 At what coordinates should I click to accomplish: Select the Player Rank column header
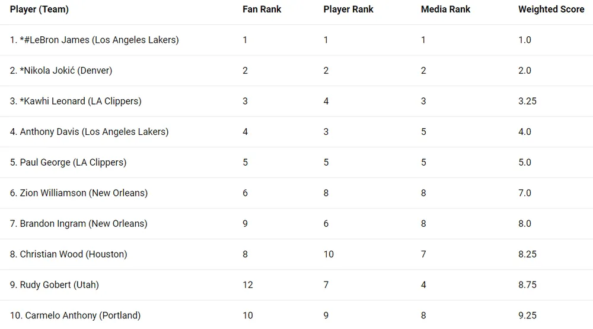click(349, 10)
